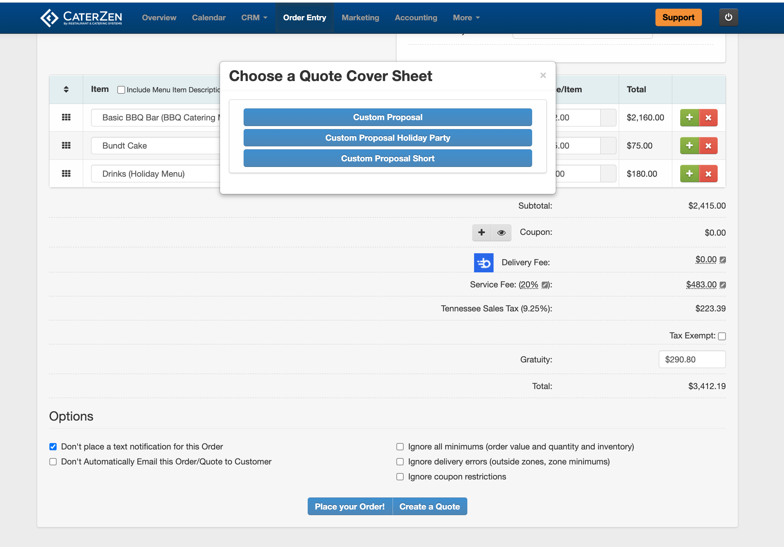
Task: Click the blue delivery service icon
Action: pyautogui.click(x=483, y=263)
